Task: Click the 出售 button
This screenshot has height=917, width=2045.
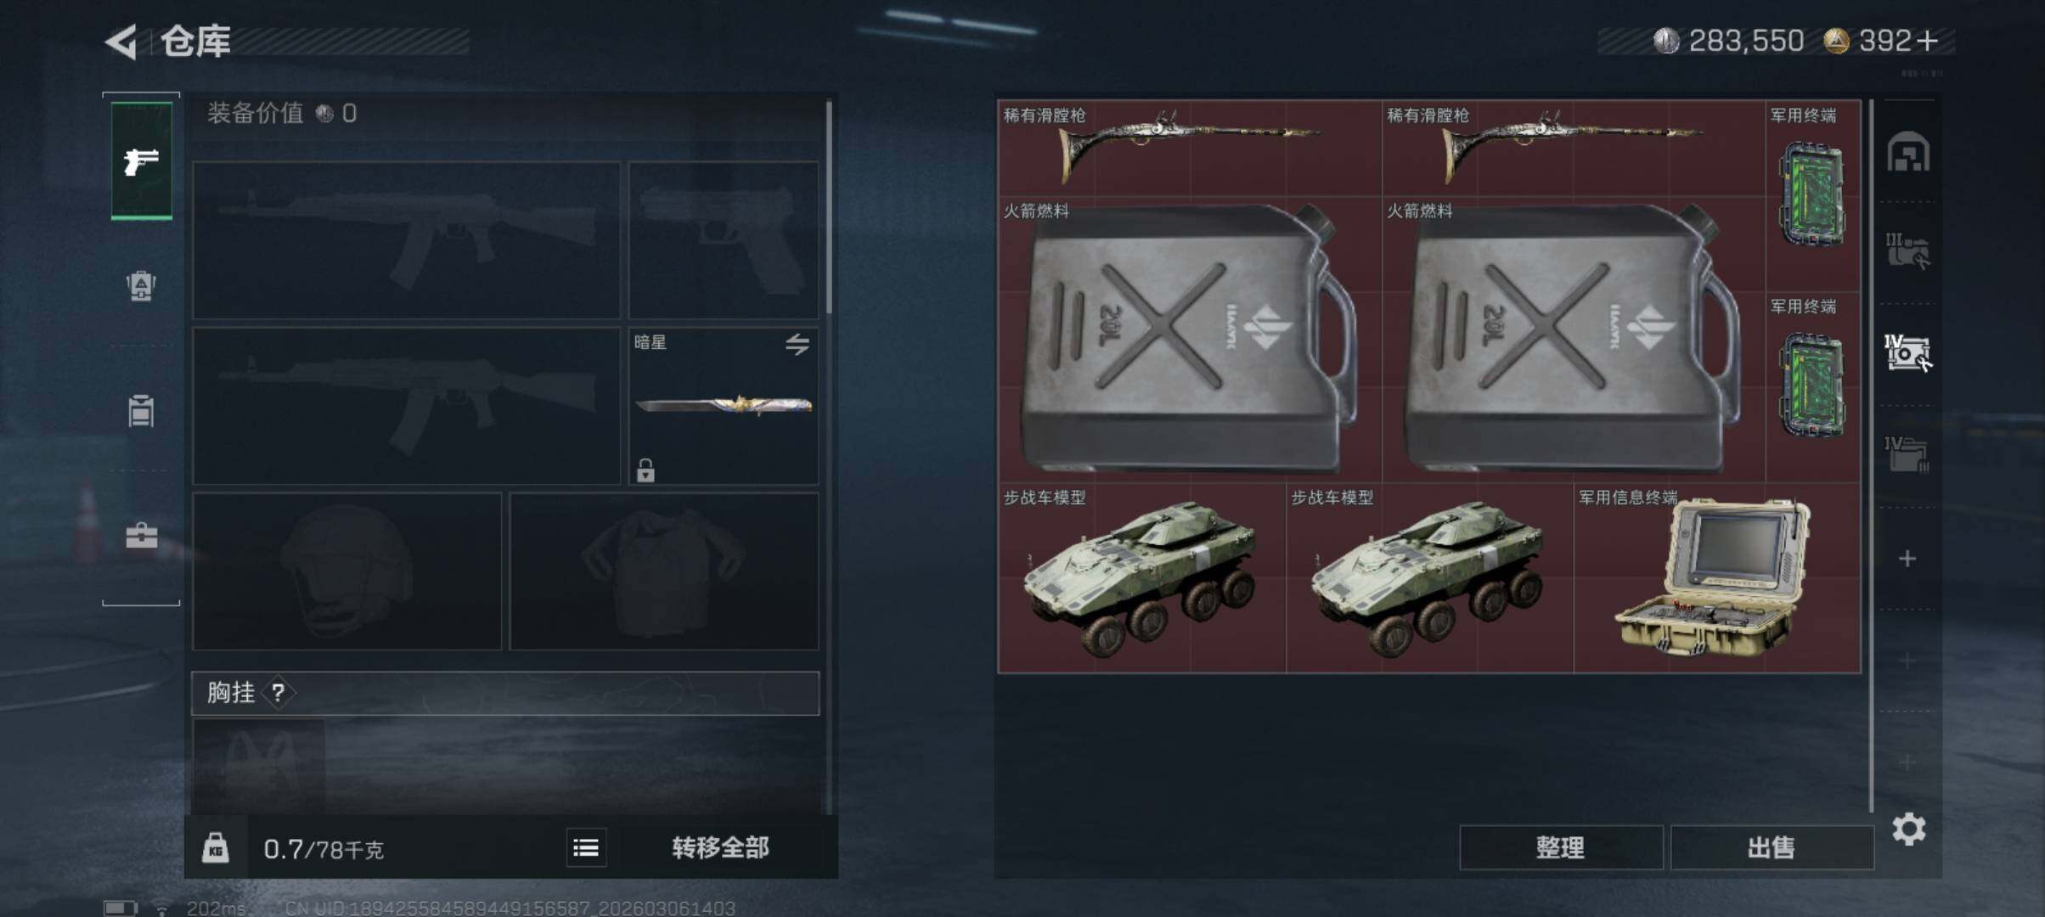Action: (1772, 847)
